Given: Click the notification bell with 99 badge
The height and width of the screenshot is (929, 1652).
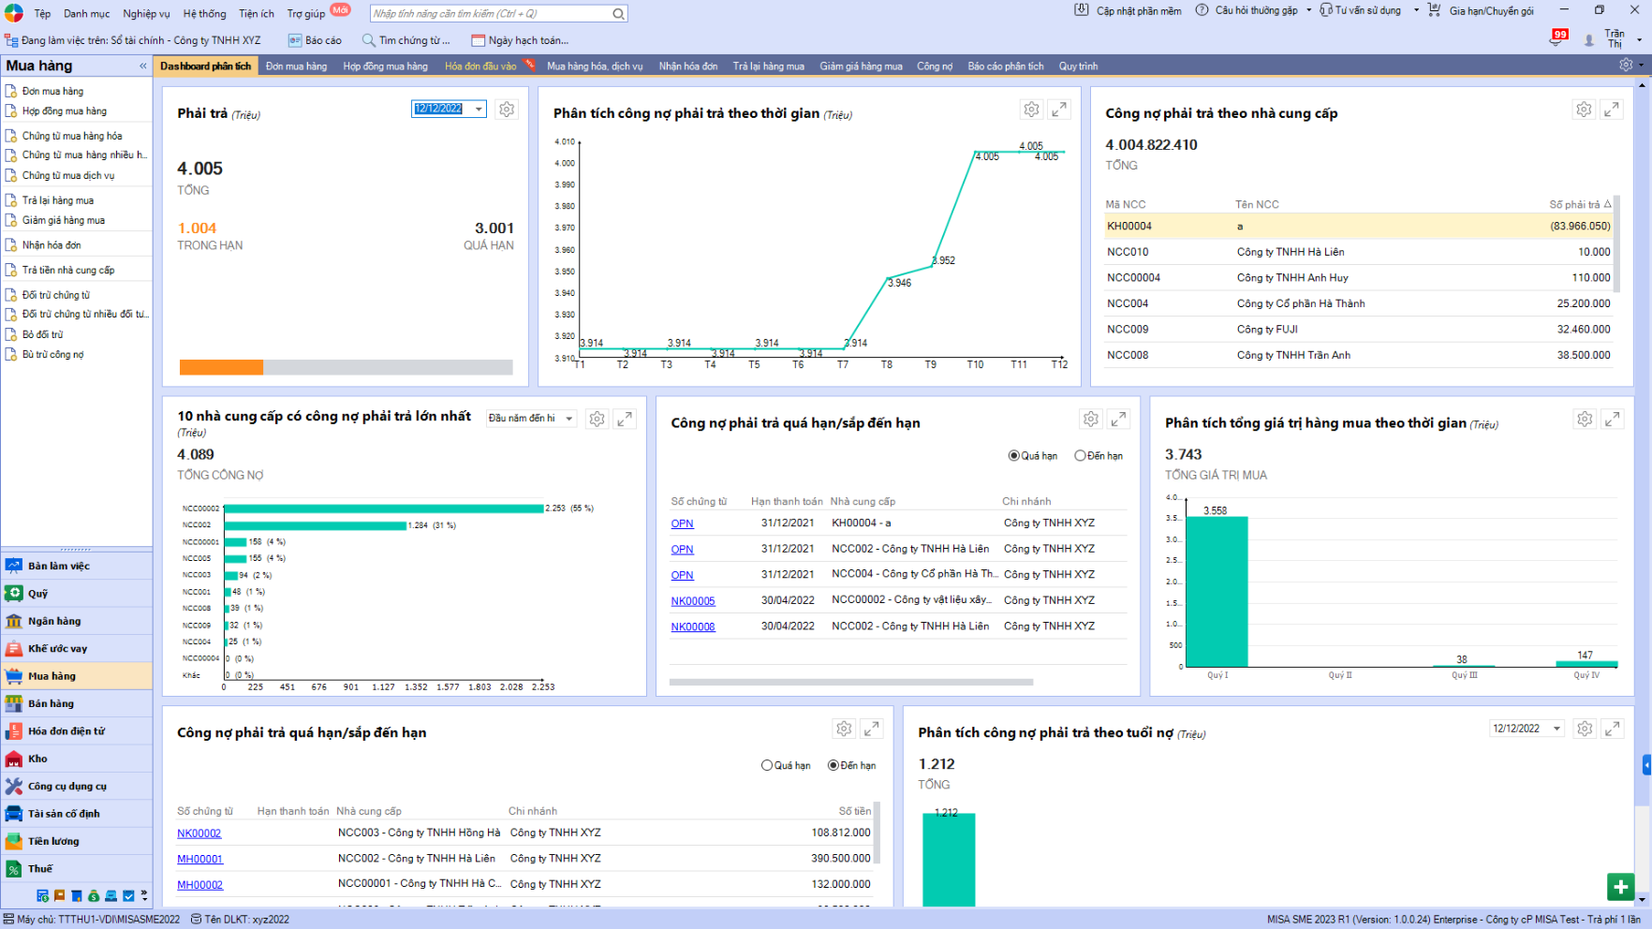Looking at the screenshot, I should [1556, 40].
